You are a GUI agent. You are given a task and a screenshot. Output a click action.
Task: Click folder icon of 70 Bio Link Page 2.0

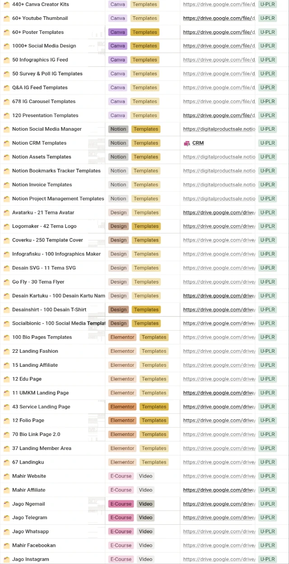click(x=6, y=435)
